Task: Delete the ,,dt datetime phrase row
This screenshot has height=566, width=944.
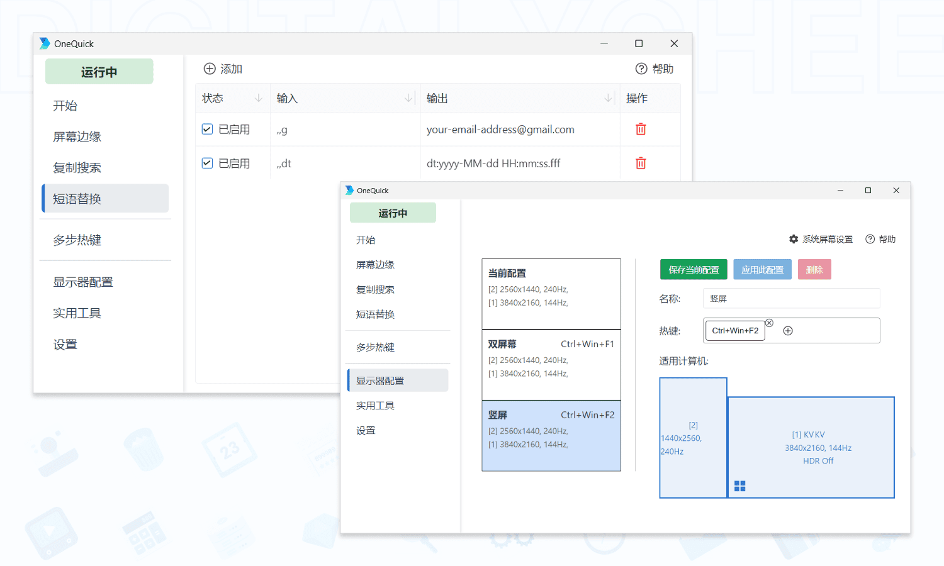Action: point(641,163)
